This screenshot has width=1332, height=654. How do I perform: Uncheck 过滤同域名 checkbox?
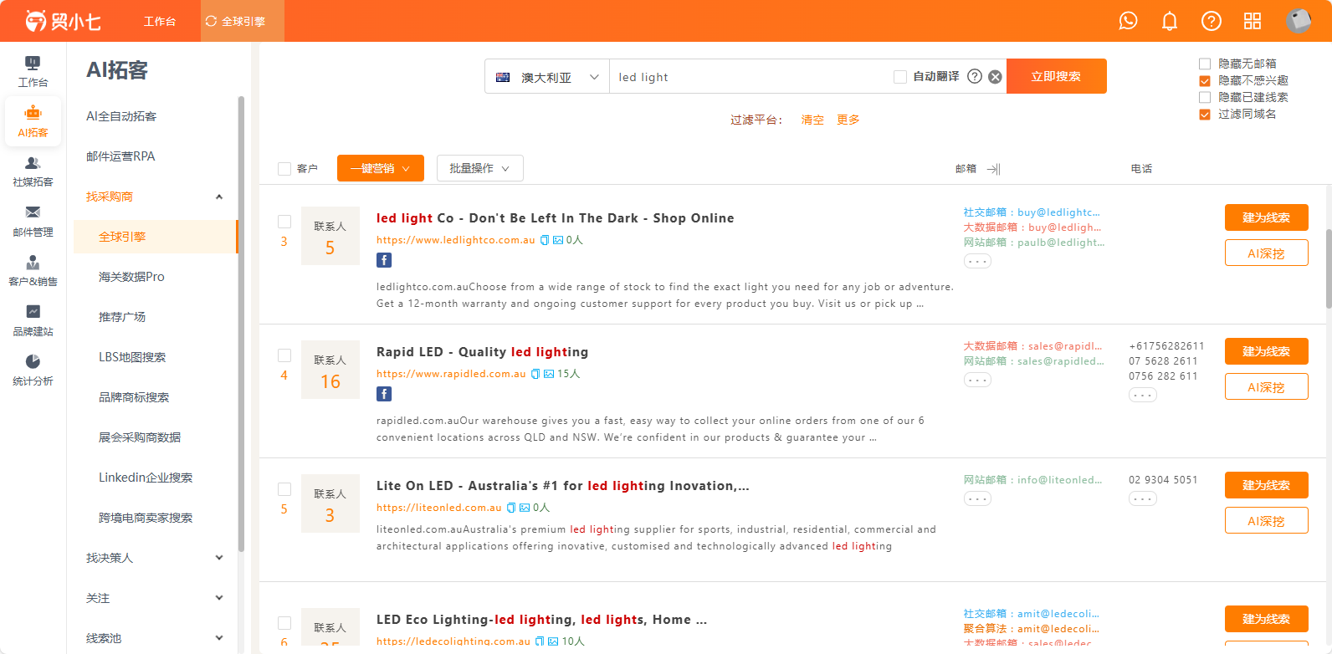1205,114
